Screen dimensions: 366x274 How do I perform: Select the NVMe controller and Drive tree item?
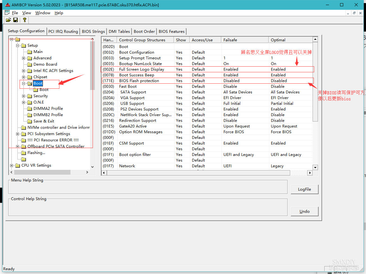[x=58, y=128]
